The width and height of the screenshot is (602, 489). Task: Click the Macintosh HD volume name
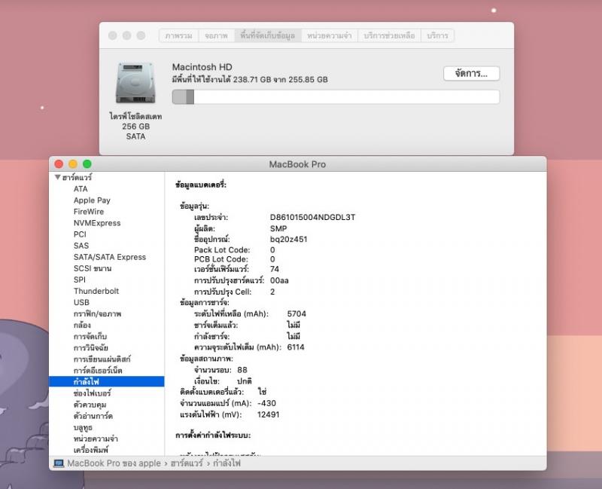(x=202, y=67)
